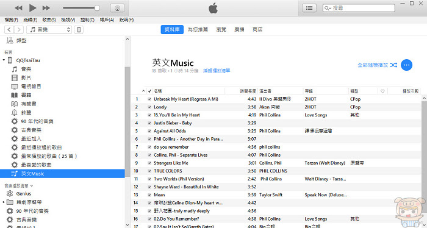Switch to the 廣播 tab

pyautogui.click(x=239, y=30)
